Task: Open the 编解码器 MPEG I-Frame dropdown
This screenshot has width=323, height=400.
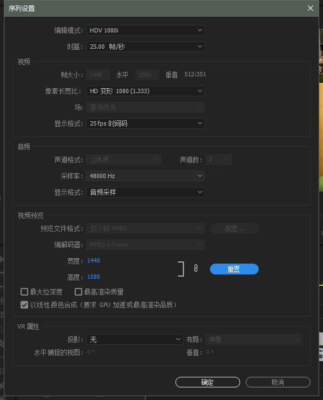Action: [x=146, y=245]
